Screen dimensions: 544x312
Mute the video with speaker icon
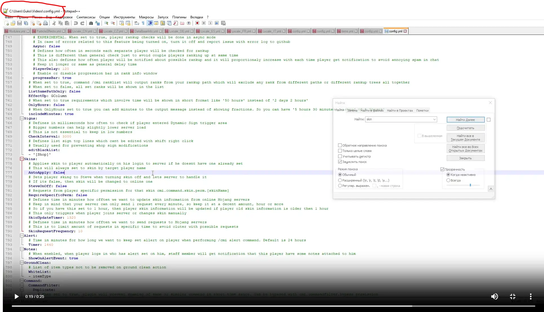(x=494, y=296)
